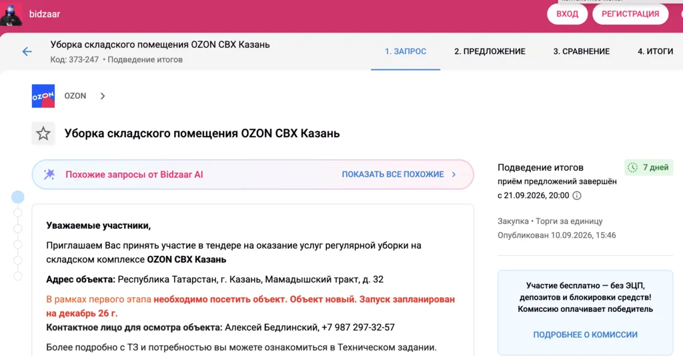Viewport: 683px width, 356px height.
Task: Switch to the 3. СРАВНЕНИЕ tab
Action: pyautogui.click(x=581, y=51)
